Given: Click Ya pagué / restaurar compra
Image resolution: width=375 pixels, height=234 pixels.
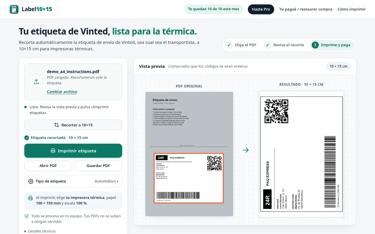Looking at the screenshot, I should (306, 9).
